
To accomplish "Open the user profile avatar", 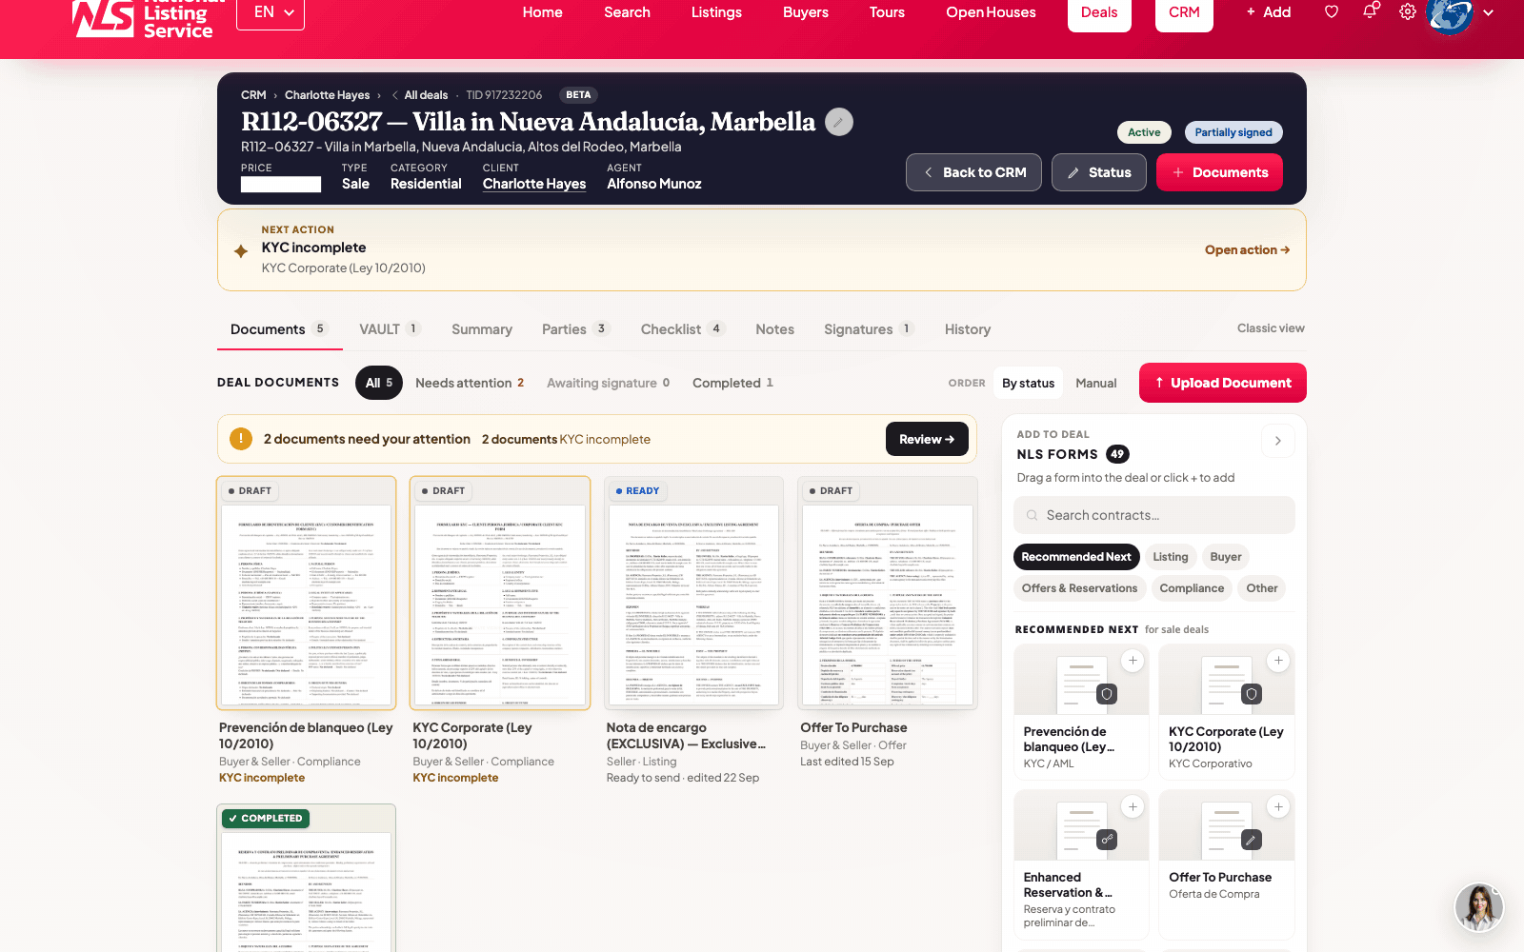I will (x=1450, y=13).
